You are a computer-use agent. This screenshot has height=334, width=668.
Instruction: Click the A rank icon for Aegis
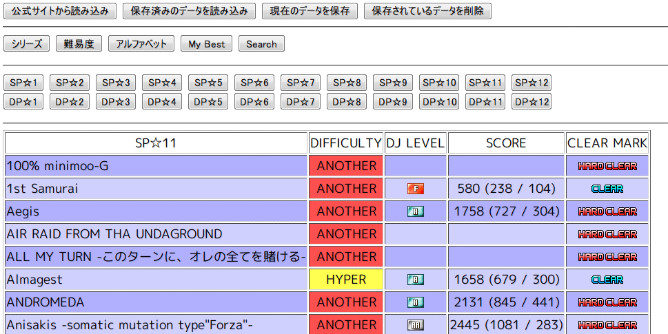click(416, 211)
